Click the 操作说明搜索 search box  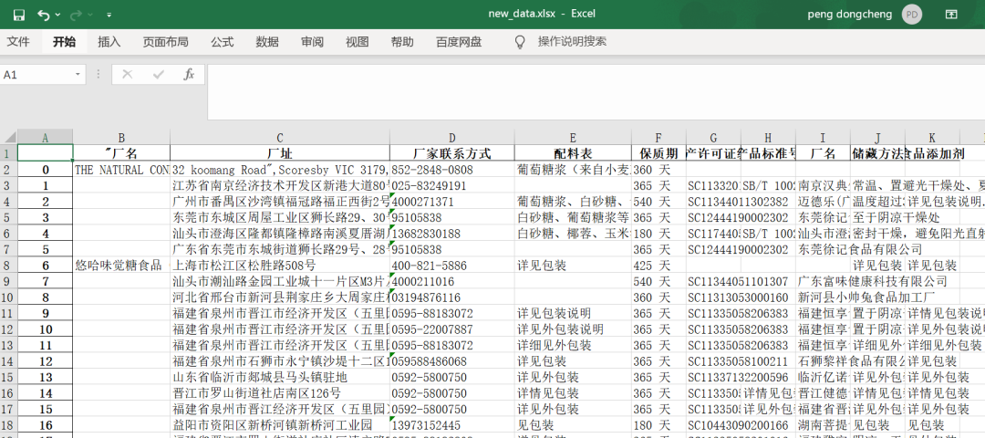pos(572,42)
